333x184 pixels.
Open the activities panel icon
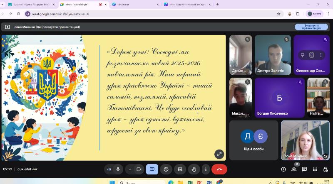(315, 169)
